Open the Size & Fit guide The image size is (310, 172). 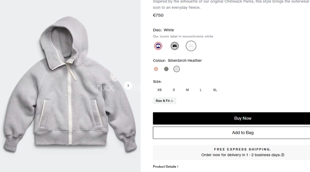[164, 101]
